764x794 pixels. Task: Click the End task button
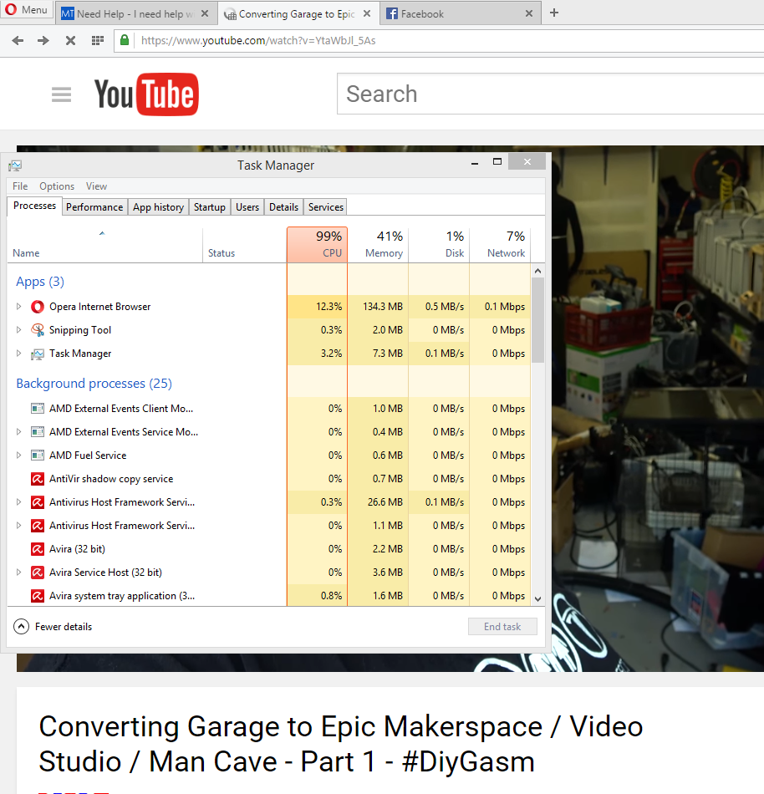coord(502,627)
